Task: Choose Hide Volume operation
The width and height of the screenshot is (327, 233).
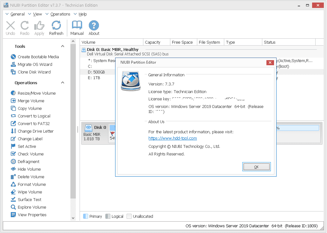Action: [x=26, y=169]
